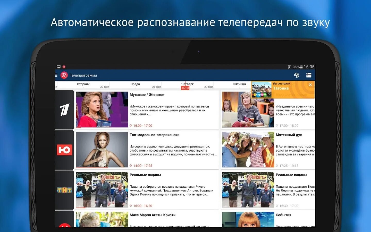
Task: Select the Четверг day tab
Action: (187, 84)
